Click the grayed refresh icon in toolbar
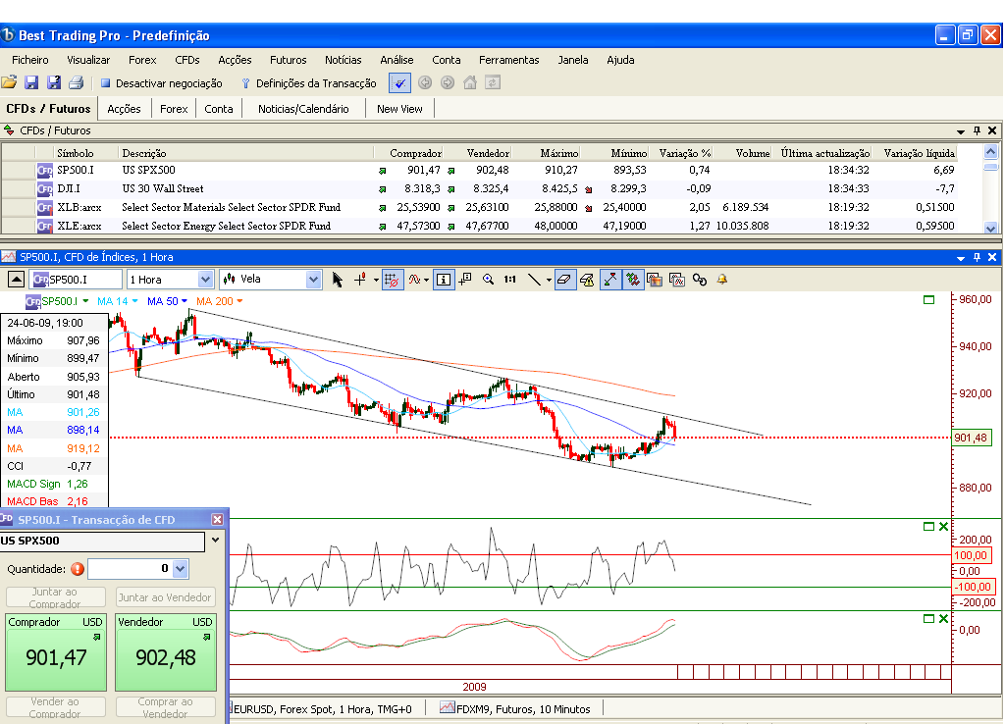Viewport: 1005px width, 724px height. tap(493, 82)
